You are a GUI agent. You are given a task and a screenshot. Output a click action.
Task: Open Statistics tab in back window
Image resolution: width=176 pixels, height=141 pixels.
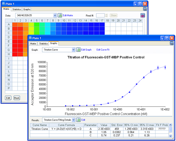coord(17,9)
